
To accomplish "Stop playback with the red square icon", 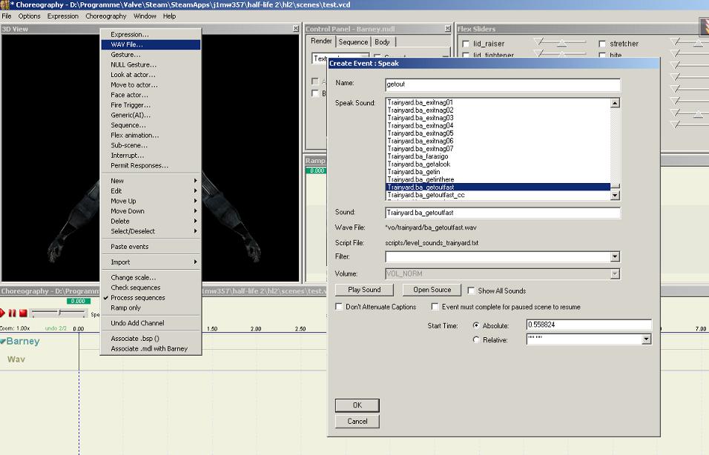I will [x=23, y=313].
